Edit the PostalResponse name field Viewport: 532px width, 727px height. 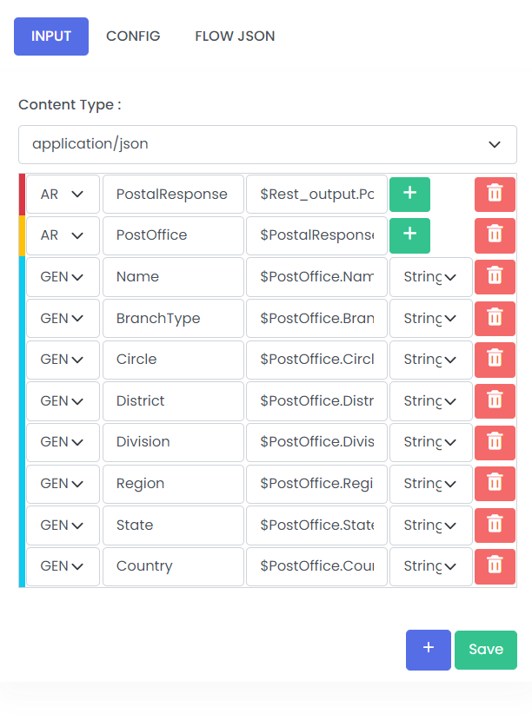[173, 194]
